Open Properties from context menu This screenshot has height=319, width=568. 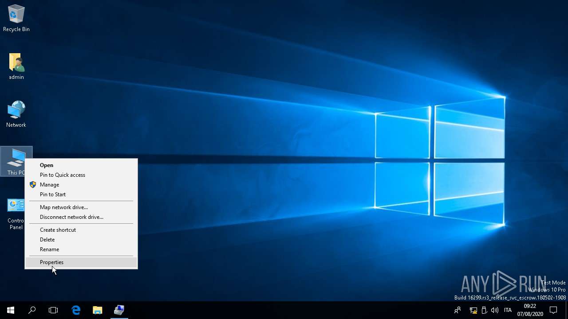pos(81,262)
